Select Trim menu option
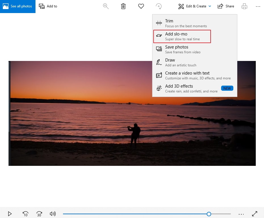 click(195, 23)
